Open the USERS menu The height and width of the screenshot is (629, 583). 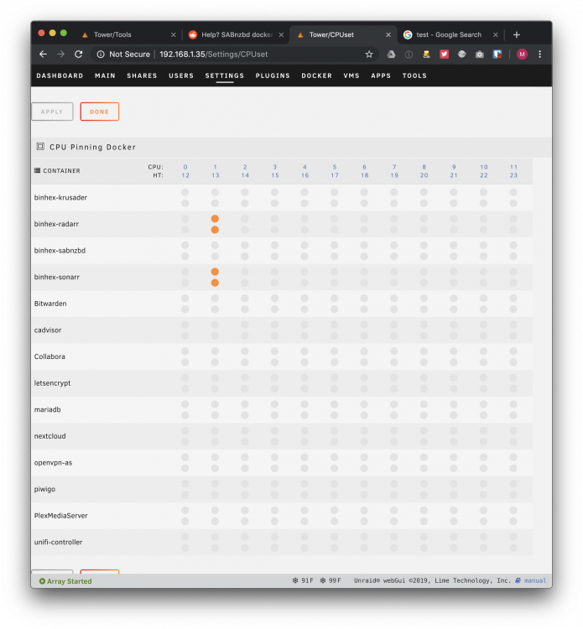click(181, 75)
